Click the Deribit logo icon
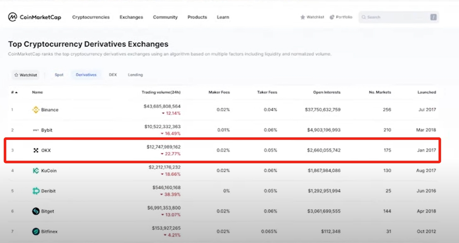This screenshot has width=459, height=243. [36, 191]
